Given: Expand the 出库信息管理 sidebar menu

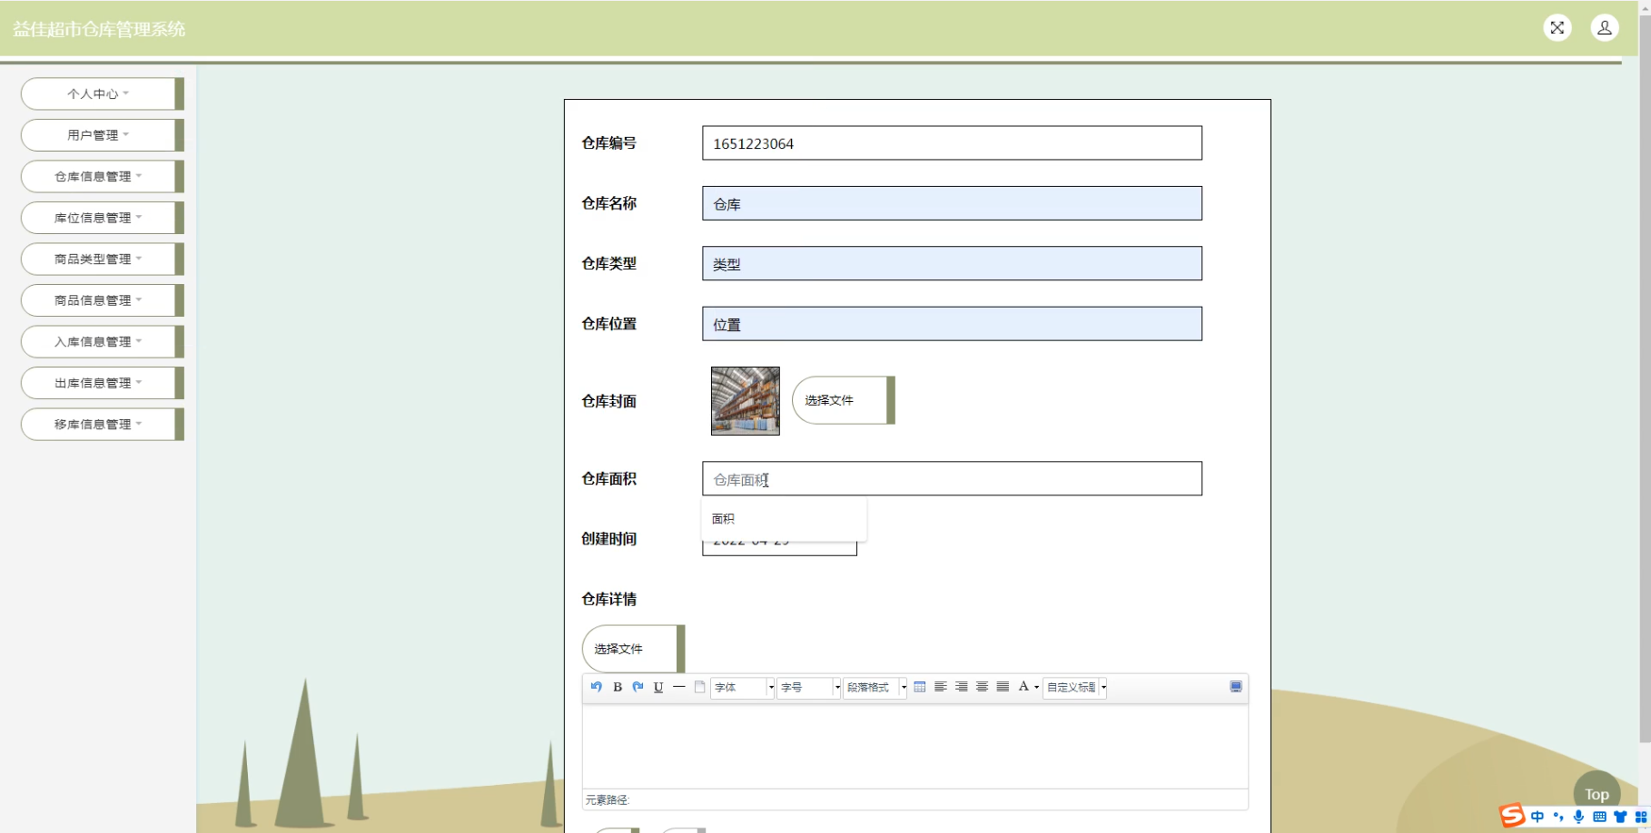Looking at the screenshot, I should (103, 383).
